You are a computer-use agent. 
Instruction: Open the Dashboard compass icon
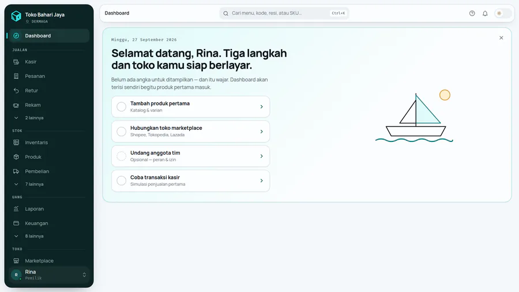click(x=16, y=36)
